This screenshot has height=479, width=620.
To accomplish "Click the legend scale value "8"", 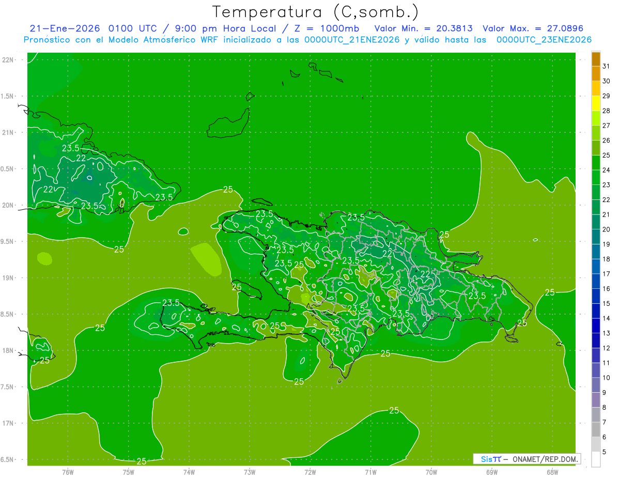I will [605, 408].
